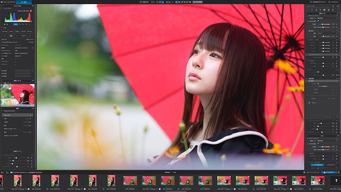Adjust the blue-yellow temperature slider

click(323, 24)
